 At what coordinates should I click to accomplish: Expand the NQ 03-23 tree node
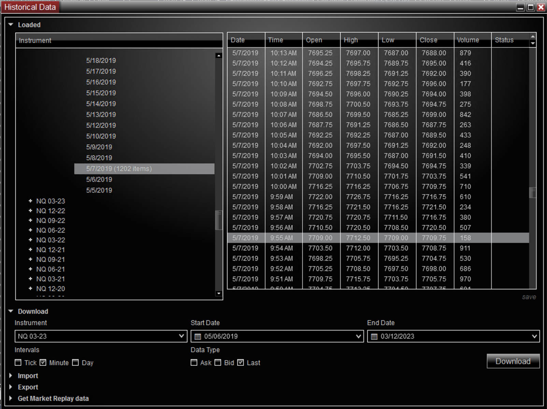click(30, 201)
